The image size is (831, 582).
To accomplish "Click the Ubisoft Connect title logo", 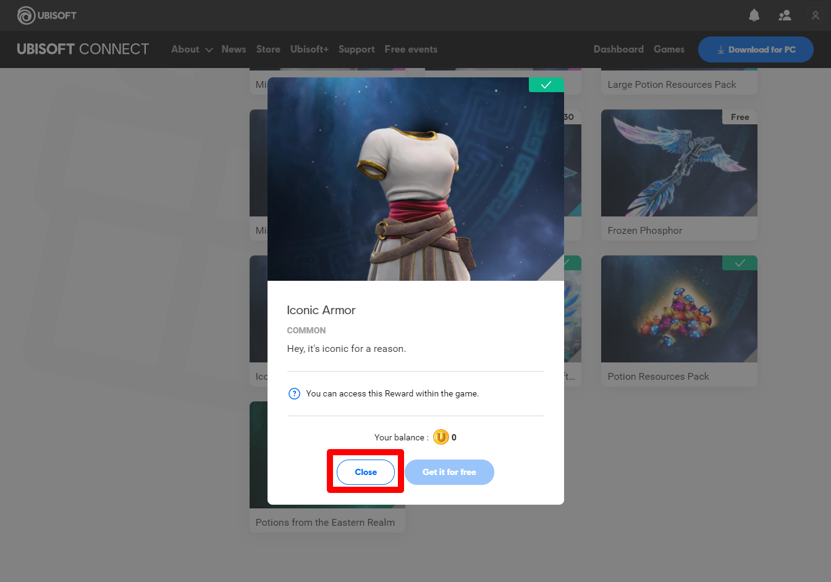I will (83, 49).
